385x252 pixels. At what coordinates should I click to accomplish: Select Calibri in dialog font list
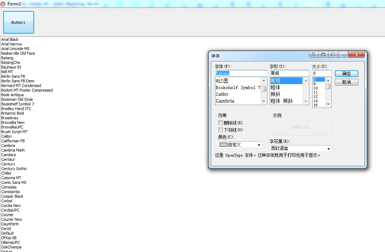(238, 94)
